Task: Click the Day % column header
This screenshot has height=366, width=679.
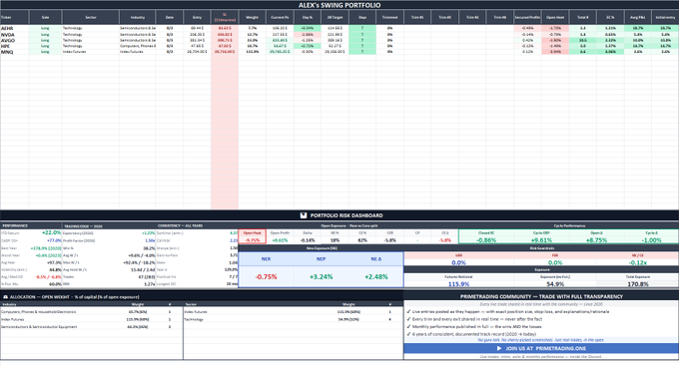Action: 308,17
